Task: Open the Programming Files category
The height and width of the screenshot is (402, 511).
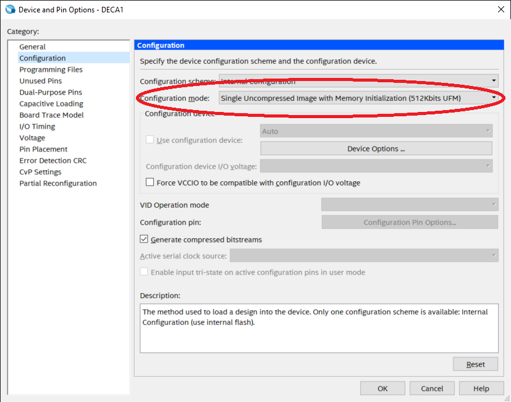Action: click(x=51, y=69)
